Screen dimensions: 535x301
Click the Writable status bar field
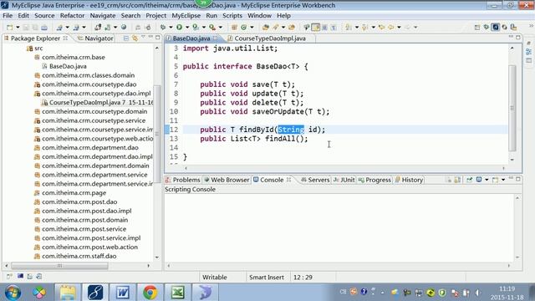tap(215, 278)
